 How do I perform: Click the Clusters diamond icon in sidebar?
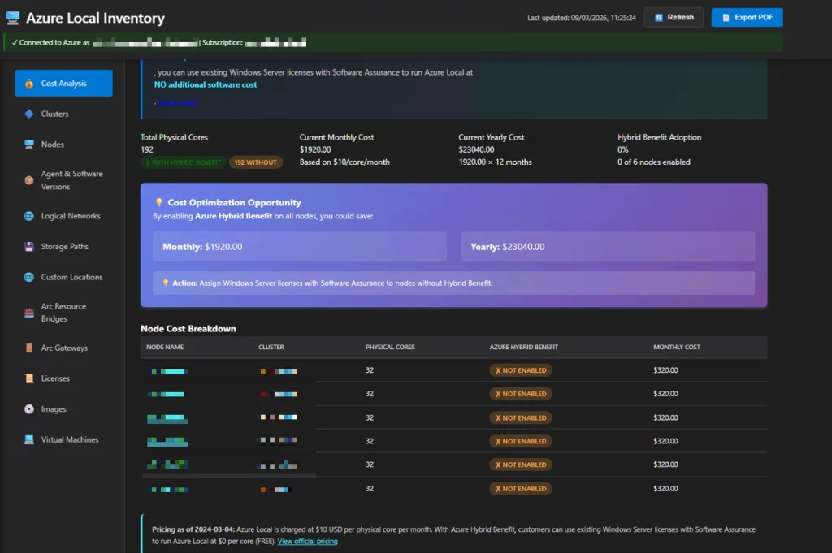click(29, 114)
